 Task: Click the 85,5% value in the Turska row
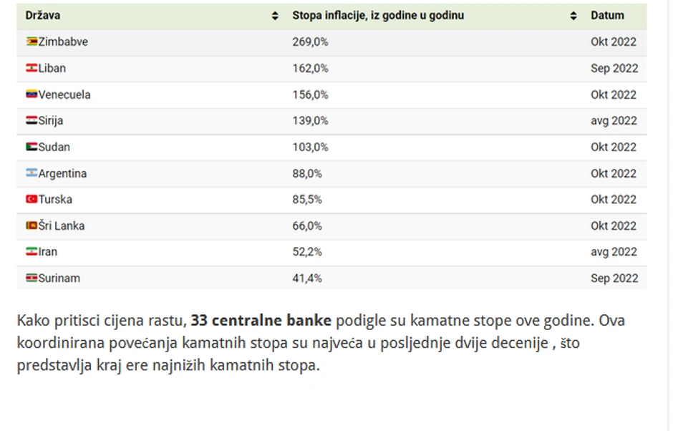[307, 199]
